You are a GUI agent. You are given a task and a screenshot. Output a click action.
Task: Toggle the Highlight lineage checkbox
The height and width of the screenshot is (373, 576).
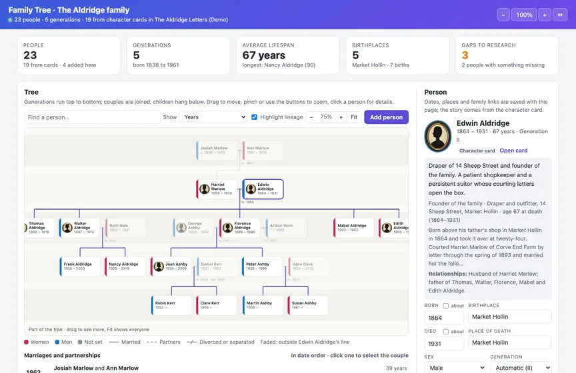[x=254, y=117]
